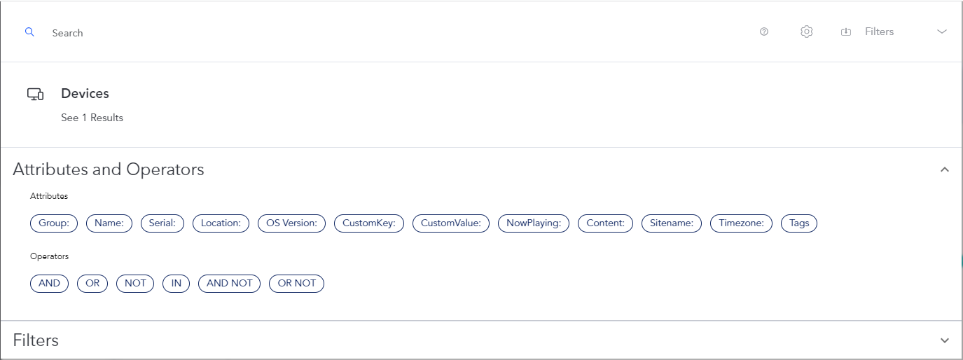963x360 pixels.
Task: Choose the NowPlaying: attribute chip
Action: click(x=534, y=223)
